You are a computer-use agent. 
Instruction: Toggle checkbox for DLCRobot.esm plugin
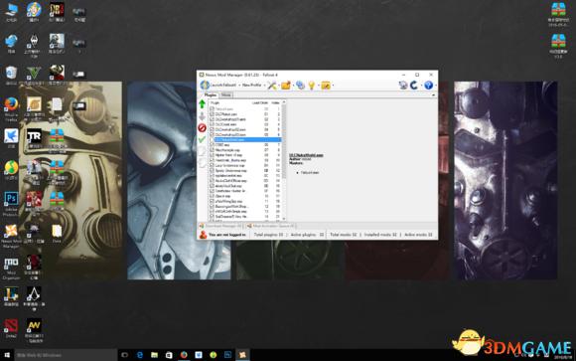pos(212,114)
